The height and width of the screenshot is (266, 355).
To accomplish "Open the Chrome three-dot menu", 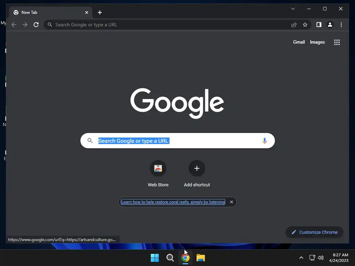I will pyautogui.click(x=341, y=25).
